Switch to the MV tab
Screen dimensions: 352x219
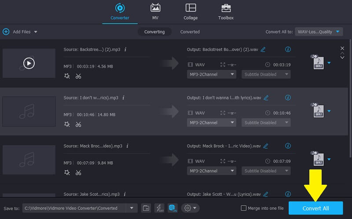tap(155, 11)
